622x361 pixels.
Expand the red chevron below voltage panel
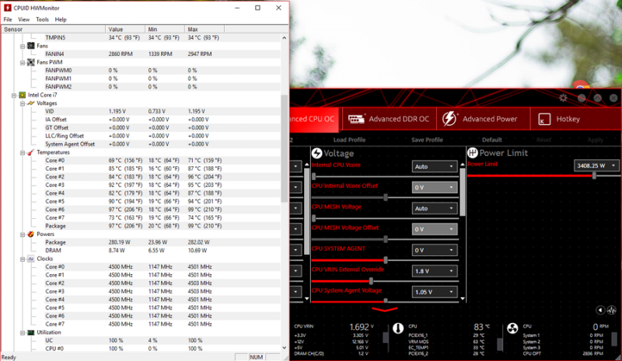pyautogui.click(x=384, y=310)
